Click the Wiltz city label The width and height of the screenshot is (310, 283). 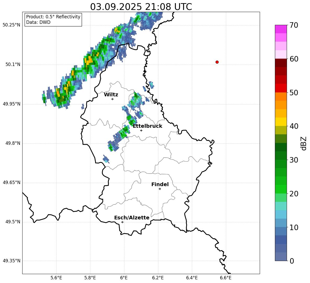point(111,95)
